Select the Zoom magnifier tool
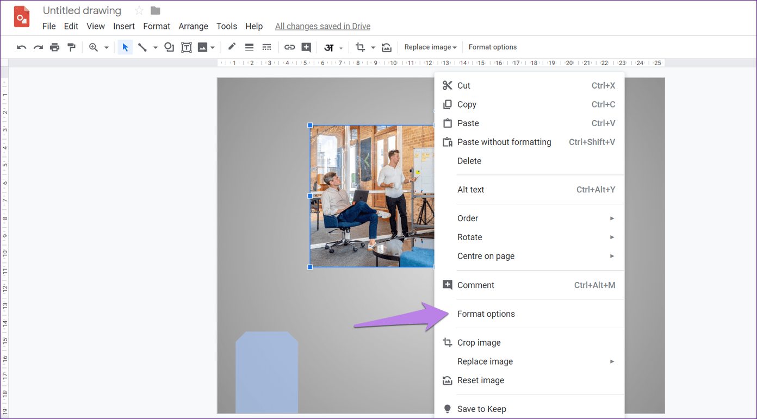 pos(94,47)
